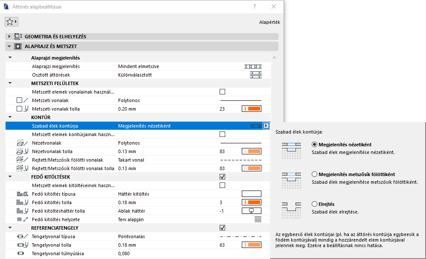The height and width of the screenshot is (259, 426).
Task: Select the Osztott áttörések row
Action: click(x=138, y=75)
